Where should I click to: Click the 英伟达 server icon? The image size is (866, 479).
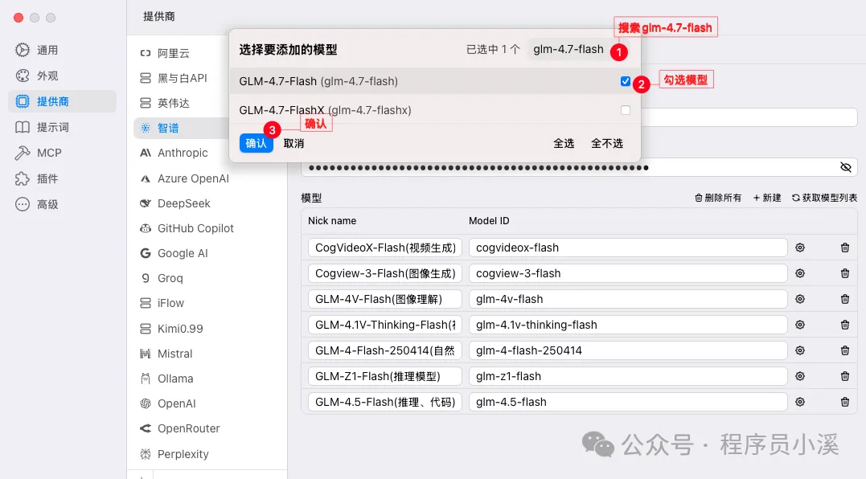[x=146, y=103]
